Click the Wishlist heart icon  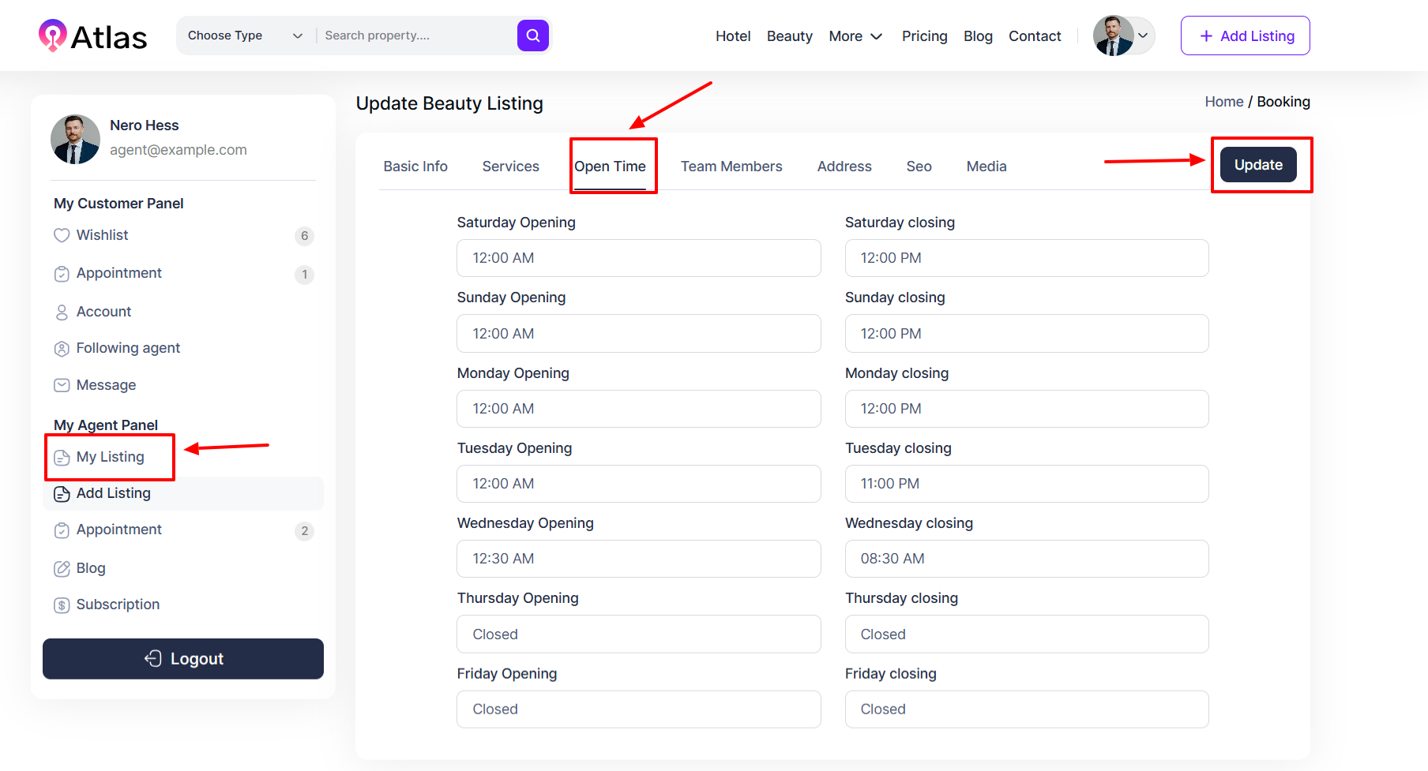tap(62, 235)
